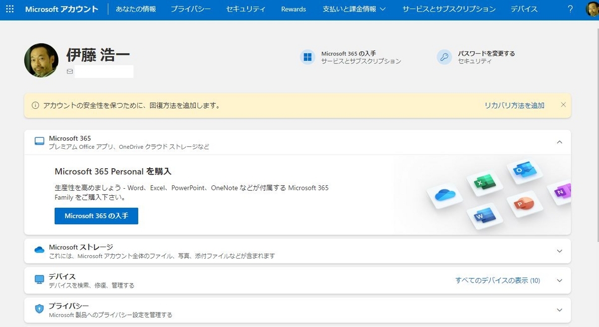Click Microsoft アカウント home link

click(x=62, y=9)
